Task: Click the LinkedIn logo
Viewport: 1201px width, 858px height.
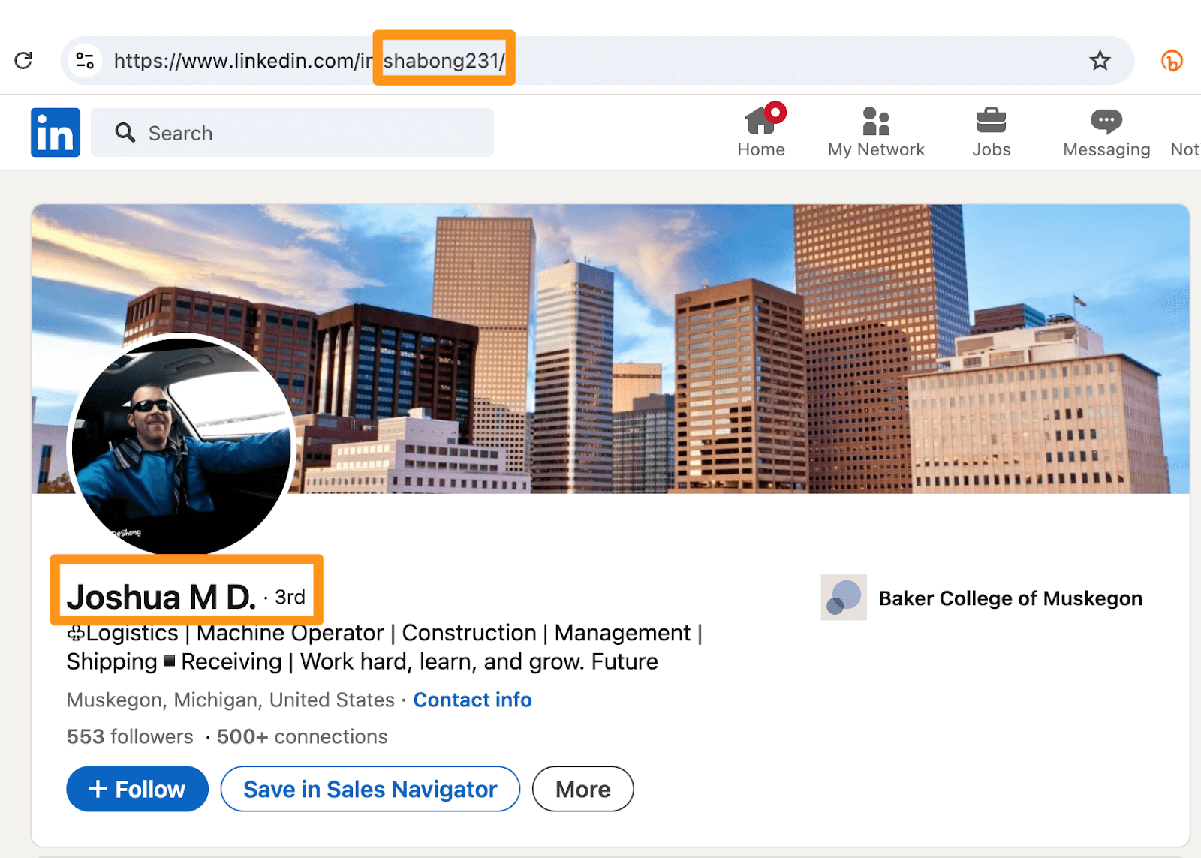Action: click(x=55, y=132)
